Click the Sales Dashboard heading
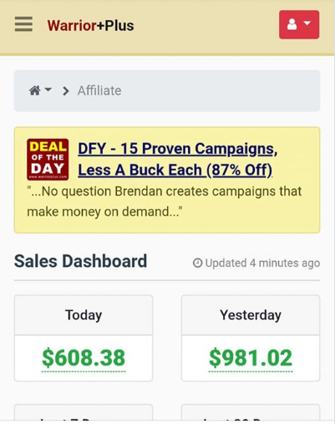Screen dimensions: 335x424 pyautogui.click(x=80, y=261)
